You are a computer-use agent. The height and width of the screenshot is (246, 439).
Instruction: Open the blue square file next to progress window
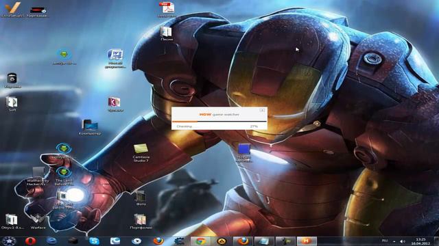[x=244, y=149]
